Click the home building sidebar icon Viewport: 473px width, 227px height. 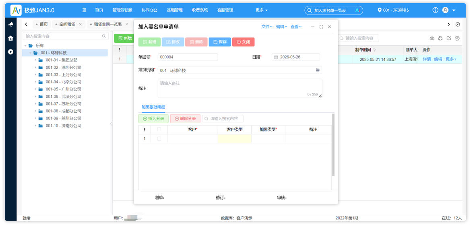(10, 38)
